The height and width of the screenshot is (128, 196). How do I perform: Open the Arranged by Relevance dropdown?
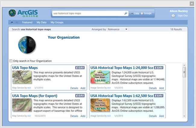pos(117,29)
